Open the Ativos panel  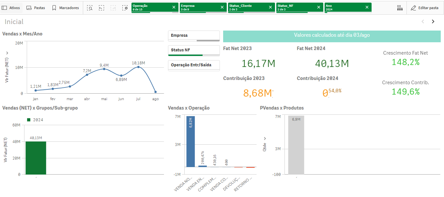(x=11, y=7)
